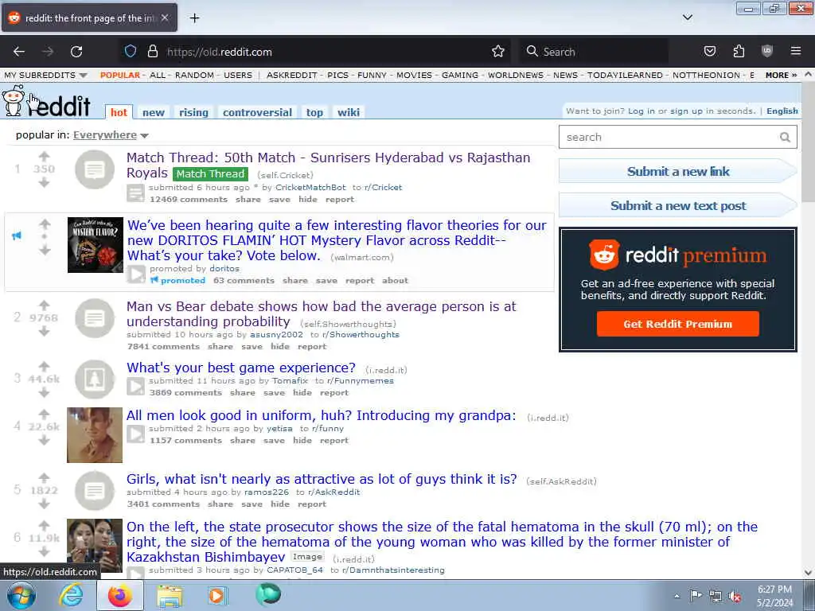Open WORLDNEWS in the top subreddit bar
Viewport: 815px width, 611px height.
(515, 75)
